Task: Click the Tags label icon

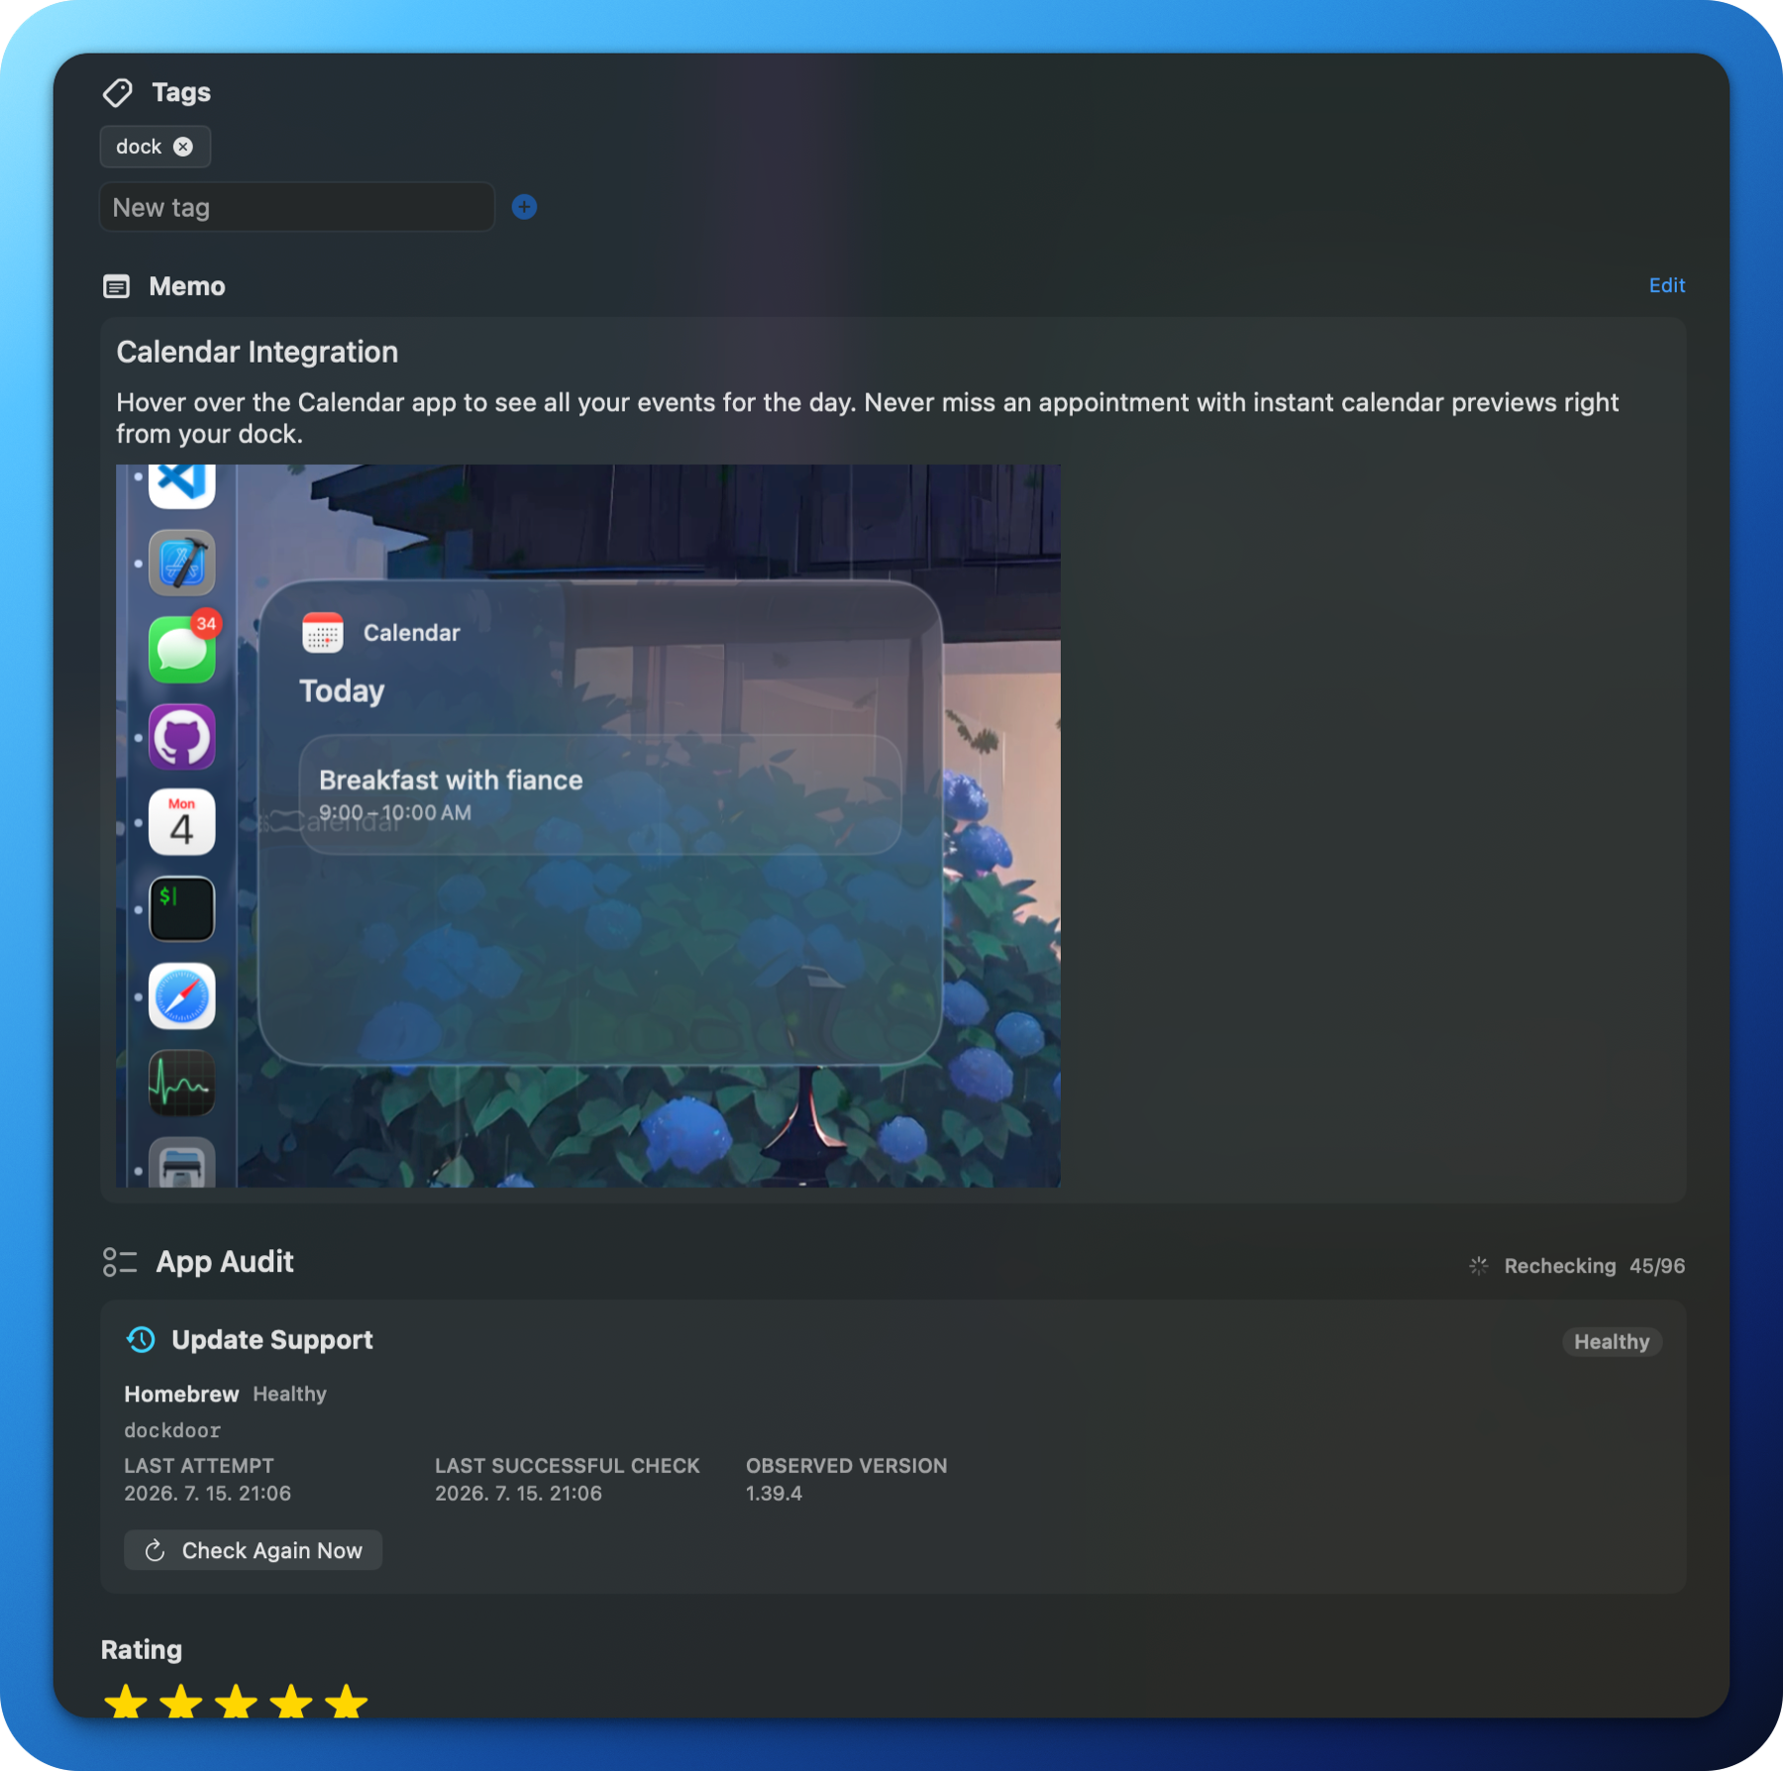Action: pos(118,92)
